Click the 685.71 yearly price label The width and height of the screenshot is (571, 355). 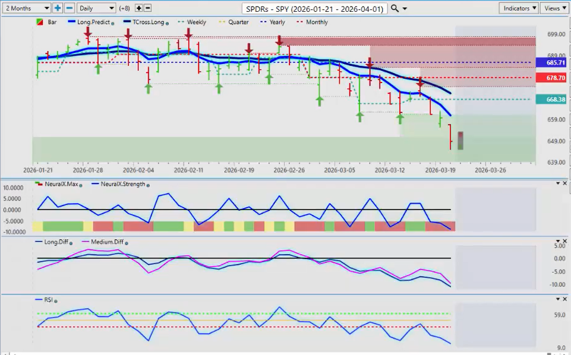tap(551, 62)
